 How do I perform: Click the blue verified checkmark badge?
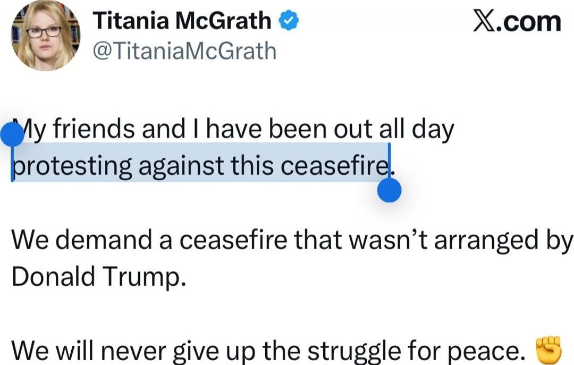[287, 22]
